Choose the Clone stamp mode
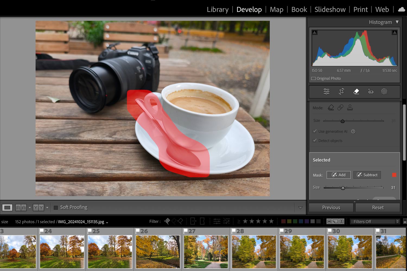407x271 pixels. (x=350, y=108)
